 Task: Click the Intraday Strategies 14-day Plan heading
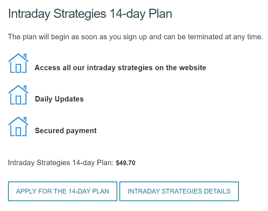[x=90, y=14]
